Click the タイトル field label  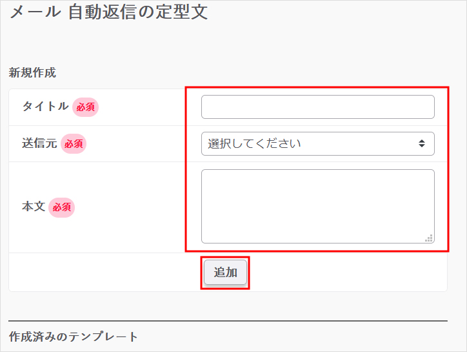click(45, 107)
